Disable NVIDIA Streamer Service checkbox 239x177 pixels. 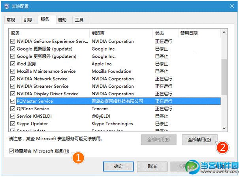[13, 86]
